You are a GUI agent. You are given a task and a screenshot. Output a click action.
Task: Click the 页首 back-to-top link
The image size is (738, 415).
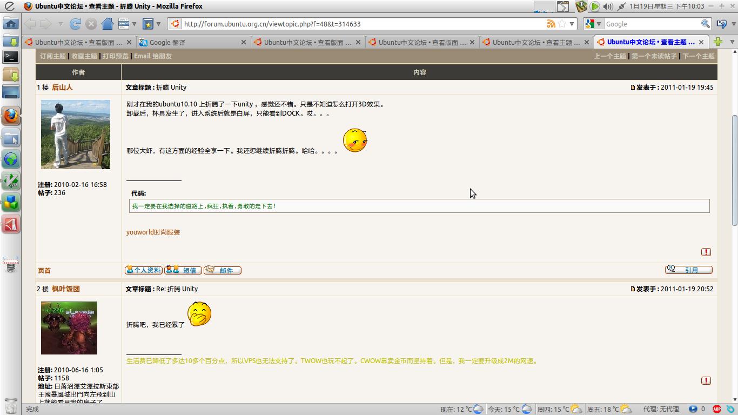coord(44,270)
